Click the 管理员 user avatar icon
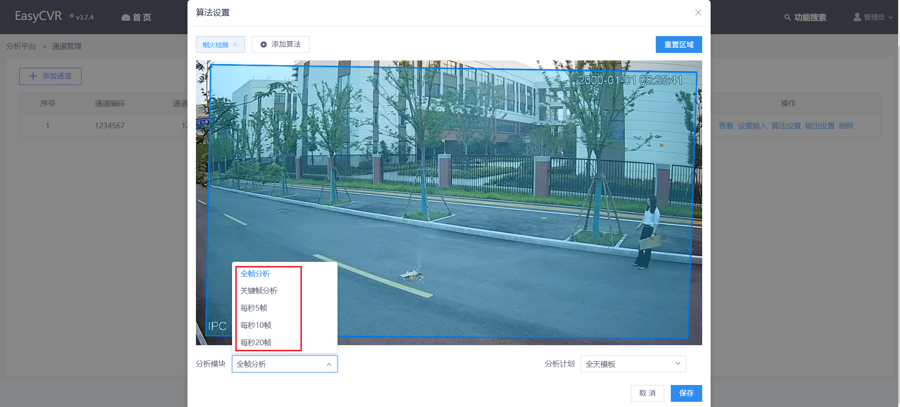Viewport: 900px width, 407px height. click(857, 17)
